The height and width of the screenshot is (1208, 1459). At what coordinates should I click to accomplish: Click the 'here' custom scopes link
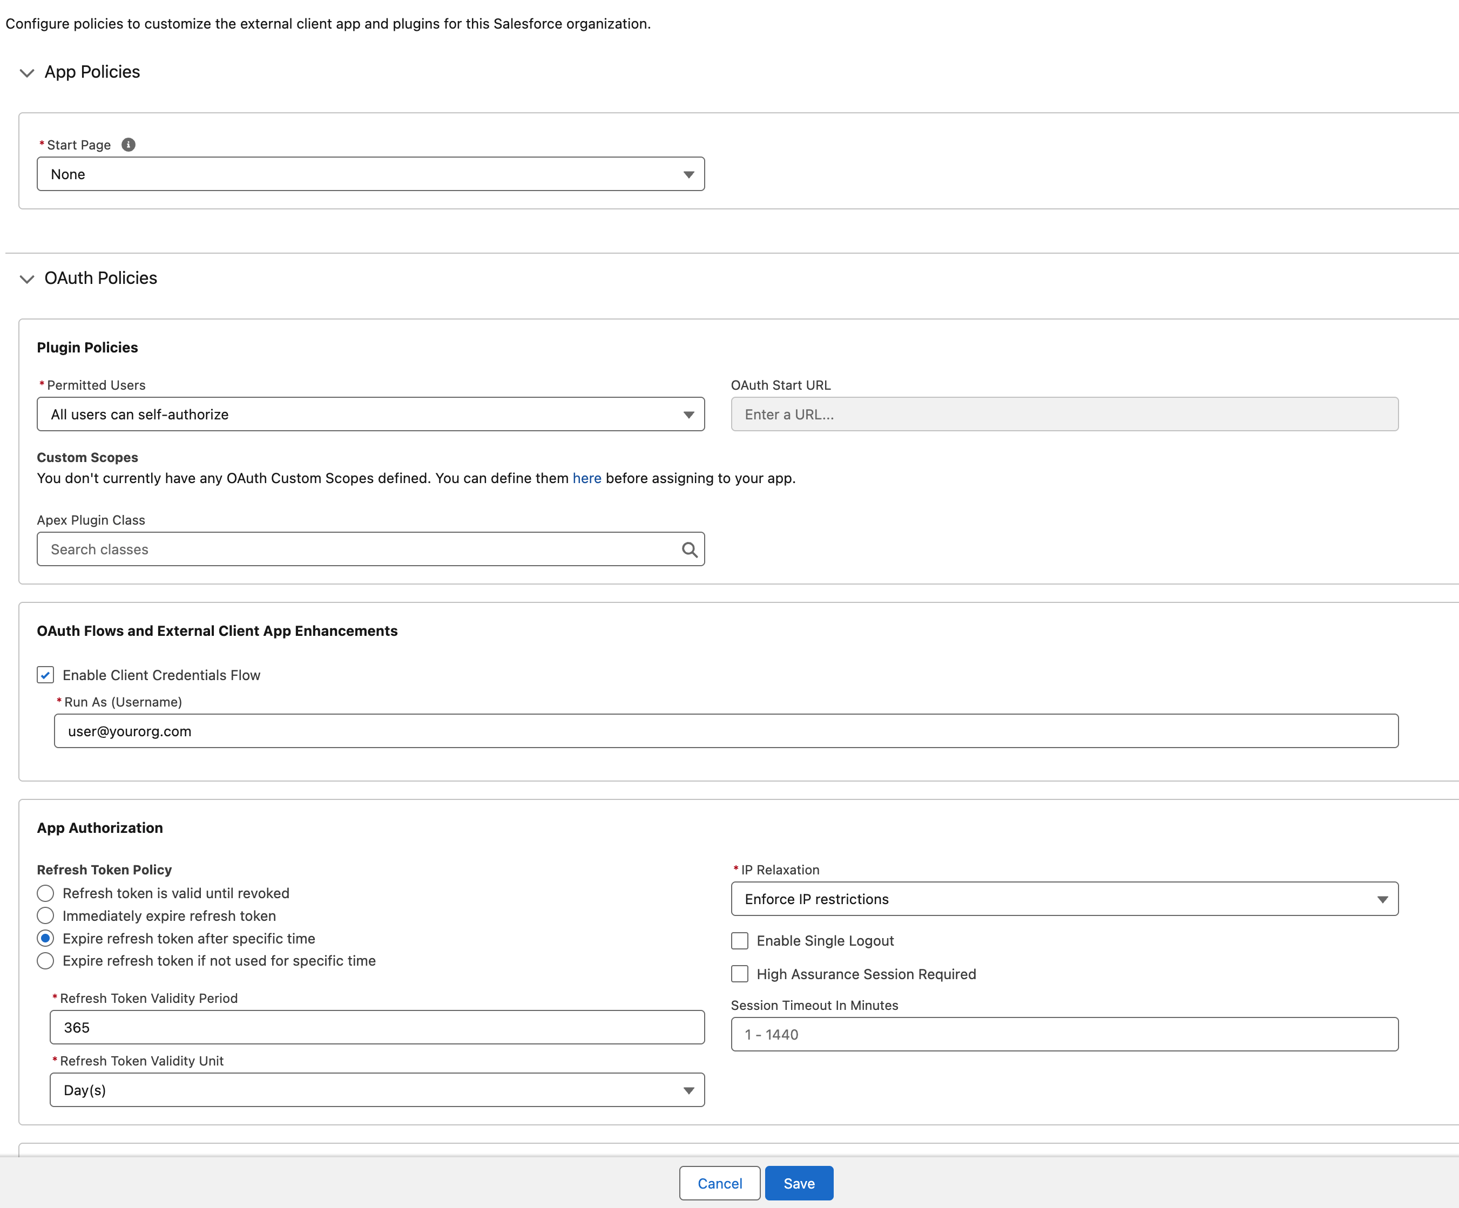[x=586, y=479]
